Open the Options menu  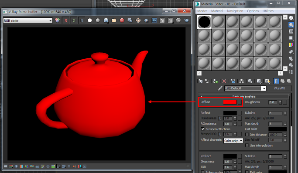(x=253, y=11)
